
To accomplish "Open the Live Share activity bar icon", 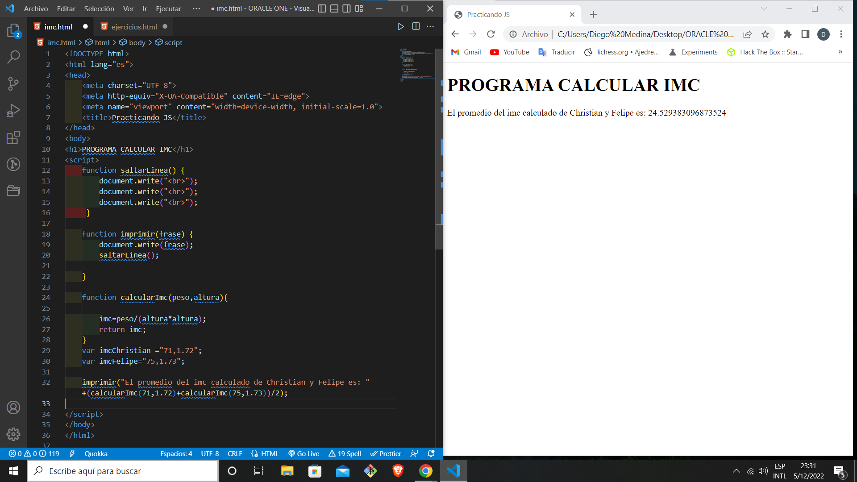I will 13,164.
